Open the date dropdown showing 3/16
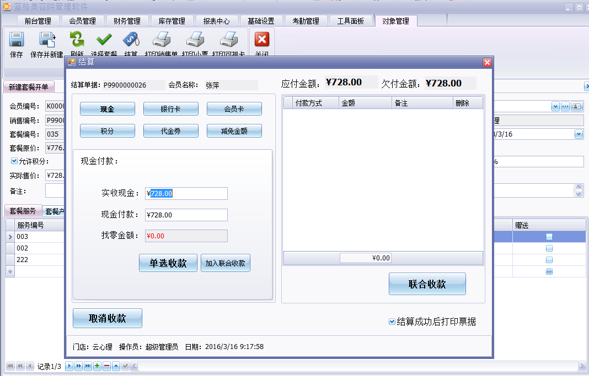The height and width of the screenshot is (376, 589). (579, 134)
